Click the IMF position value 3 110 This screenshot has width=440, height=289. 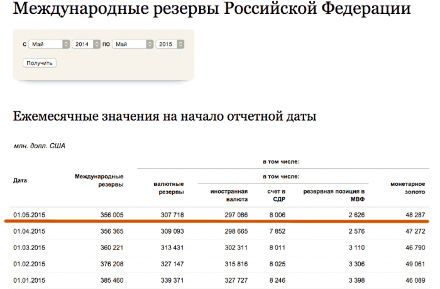357,248
